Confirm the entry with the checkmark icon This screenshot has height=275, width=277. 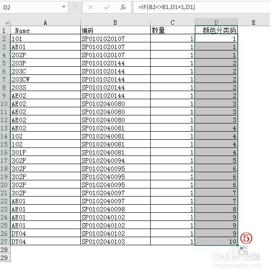107,7
